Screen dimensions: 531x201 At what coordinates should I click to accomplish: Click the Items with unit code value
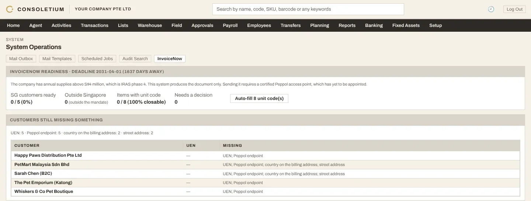[x=141, y=102]
